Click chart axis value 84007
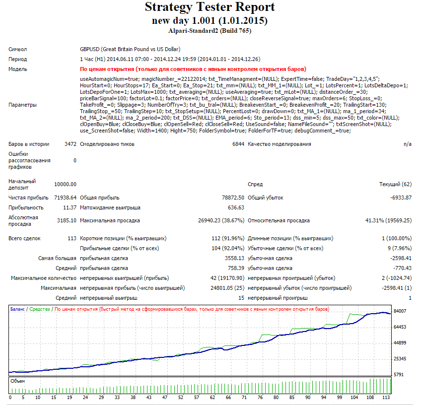This screenshot has width=428, height=405. pos(400,311)
